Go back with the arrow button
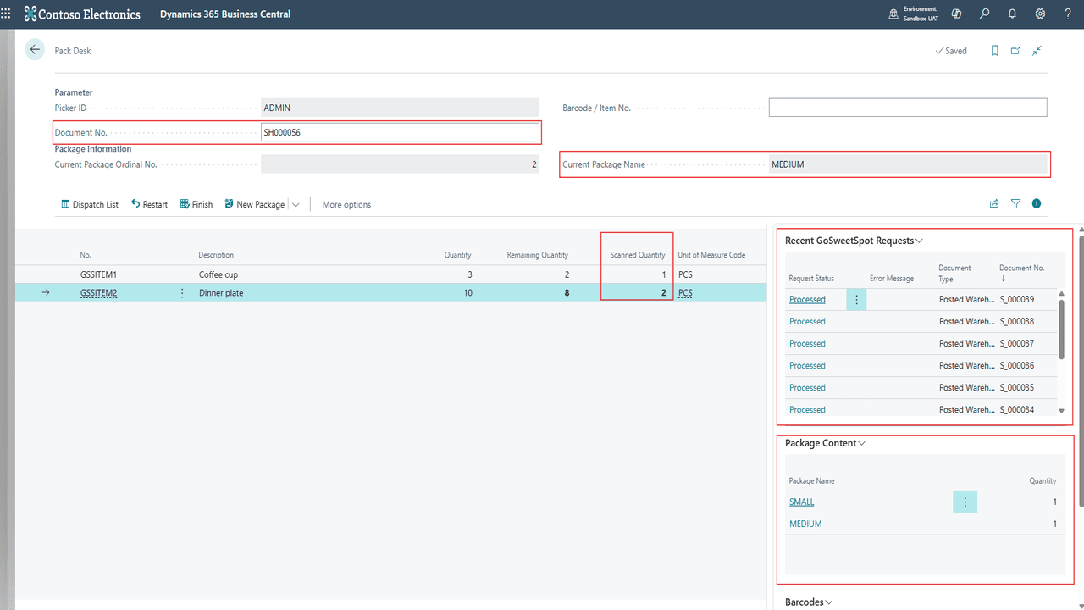This screenshot has height=610, width=1084. [x=35, y=50]
